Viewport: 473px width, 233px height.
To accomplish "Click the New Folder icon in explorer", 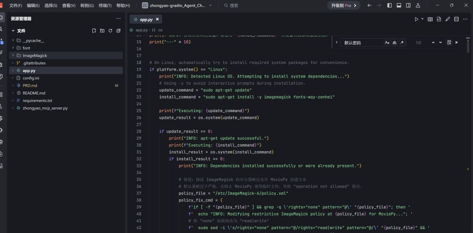I will (x=102, y=31).
